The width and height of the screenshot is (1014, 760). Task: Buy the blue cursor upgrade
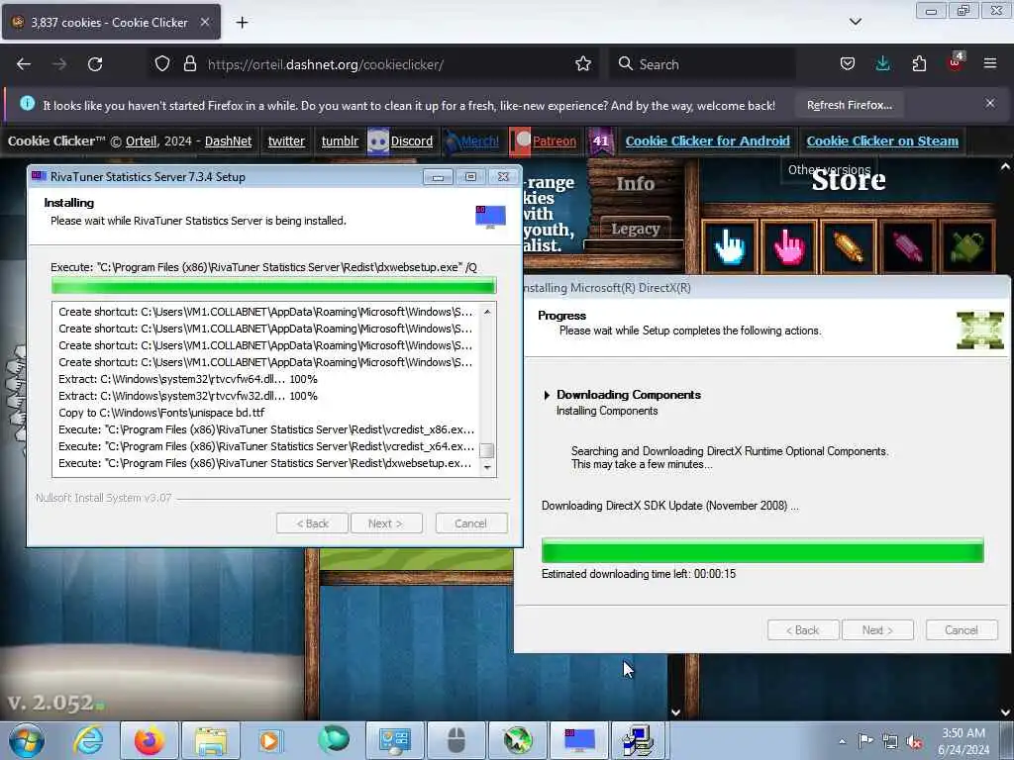(x=730, y=247)
